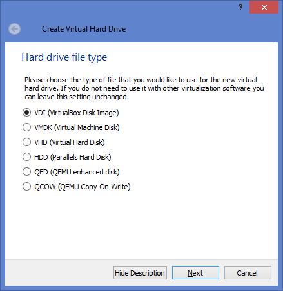This screenshot has width=283, height=291.
Task: Go back using the arrow icon
Action: pos(15,29)
